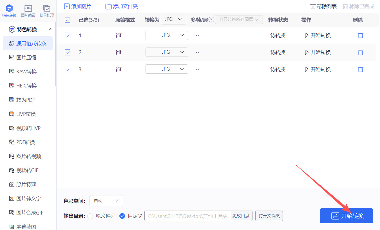Click 移除已完成 text
This screenshot has width=380, height=230.
pos(362,6)
